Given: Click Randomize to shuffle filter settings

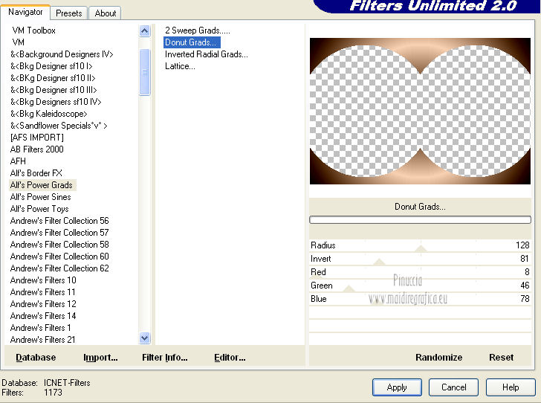Looking at the screenshot, I should pos(438,358).
